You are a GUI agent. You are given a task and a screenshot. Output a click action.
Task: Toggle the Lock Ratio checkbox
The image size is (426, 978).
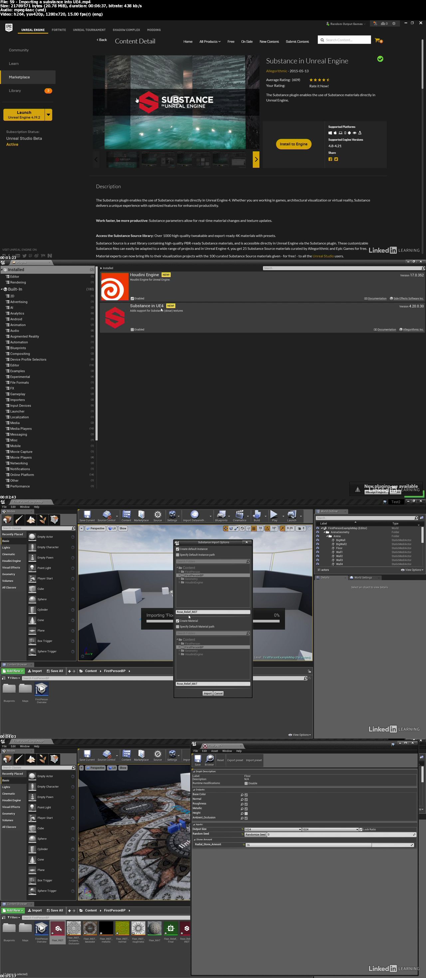361,830
